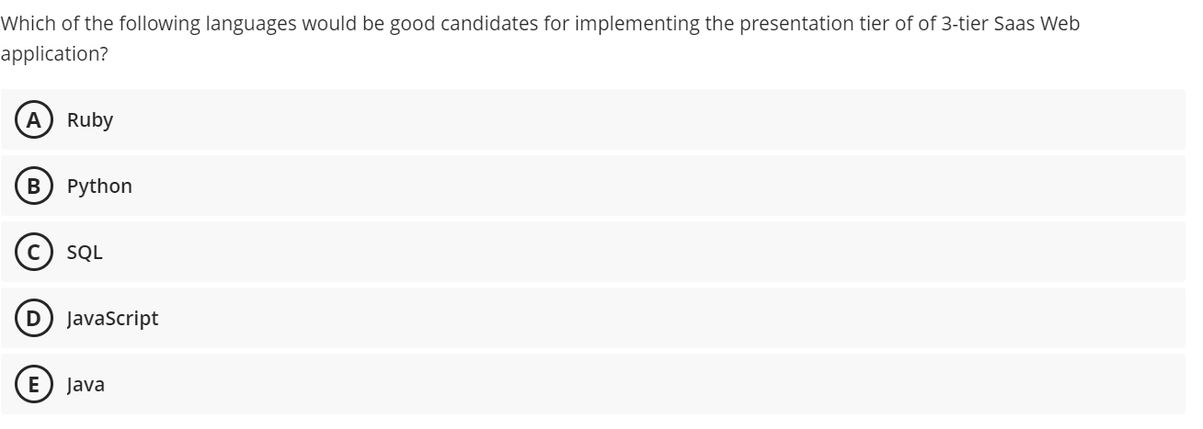Mark the circled E option marker
Screen dimensions: 1203x429
coord(33,384)
